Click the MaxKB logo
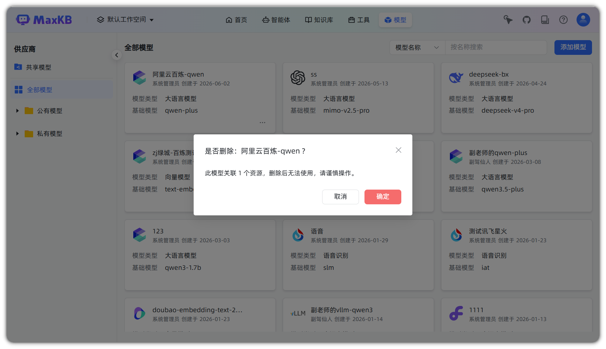Screen dimensions: 606x349 (x=44, y=20)
